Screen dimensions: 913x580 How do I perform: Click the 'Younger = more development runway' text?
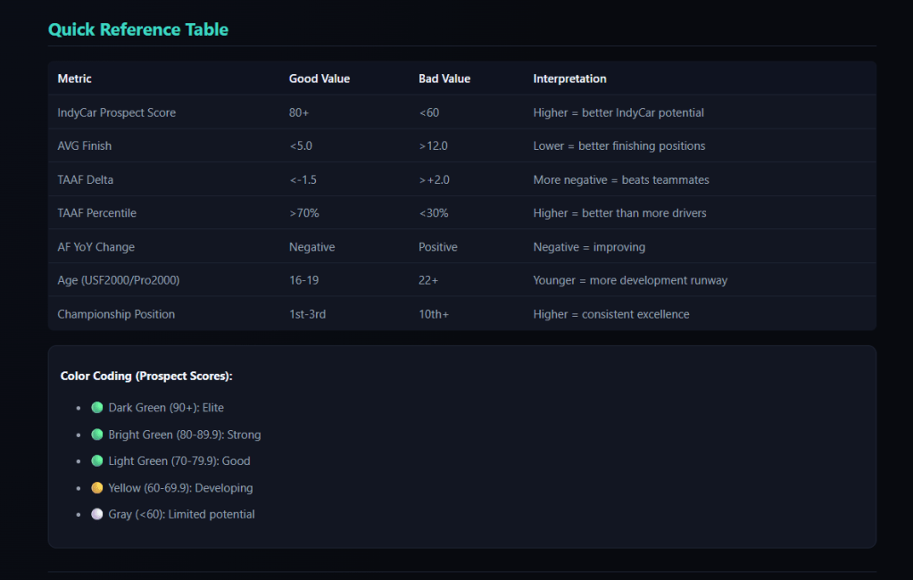(630, 280)
